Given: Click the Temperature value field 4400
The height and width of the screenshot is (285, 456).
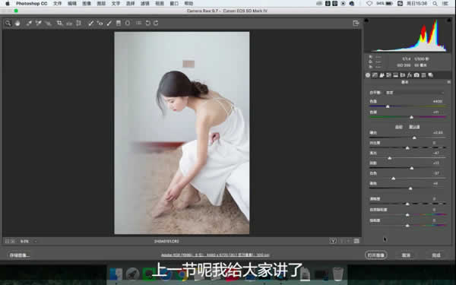Looking at the screenshot, I should pos(438,102).
